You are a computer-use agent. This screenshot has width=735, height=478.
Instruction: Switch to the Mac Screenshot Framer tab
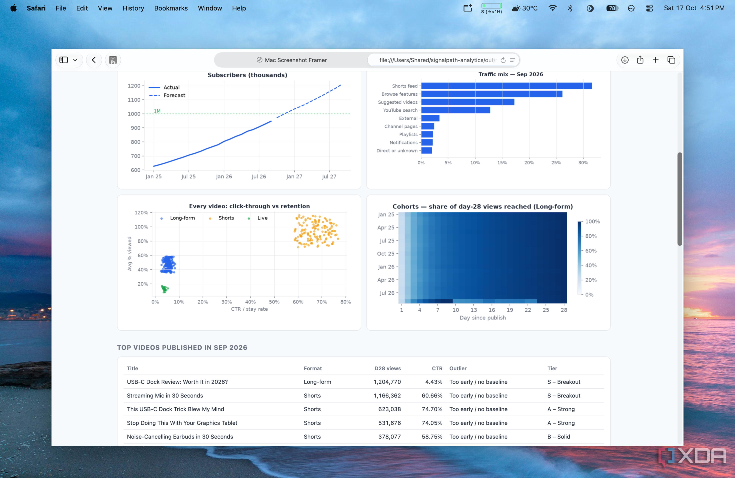tap(291, 60)
